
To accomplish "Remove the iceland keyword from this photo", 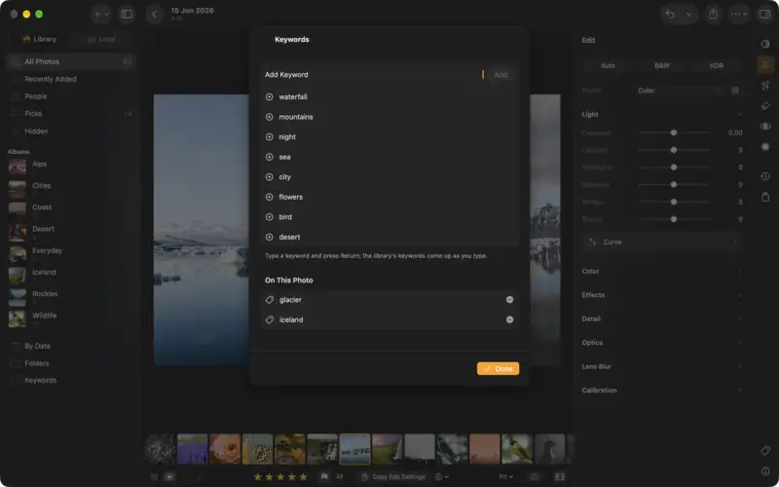I will 509,319.
